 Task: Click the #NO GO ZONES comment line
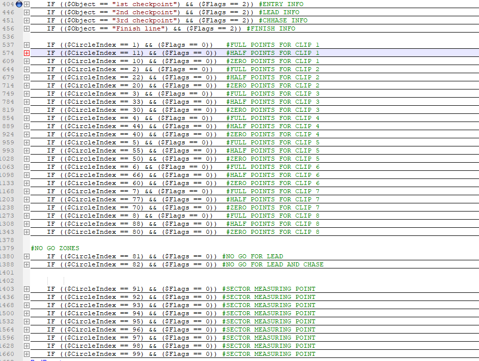(55, 248)
